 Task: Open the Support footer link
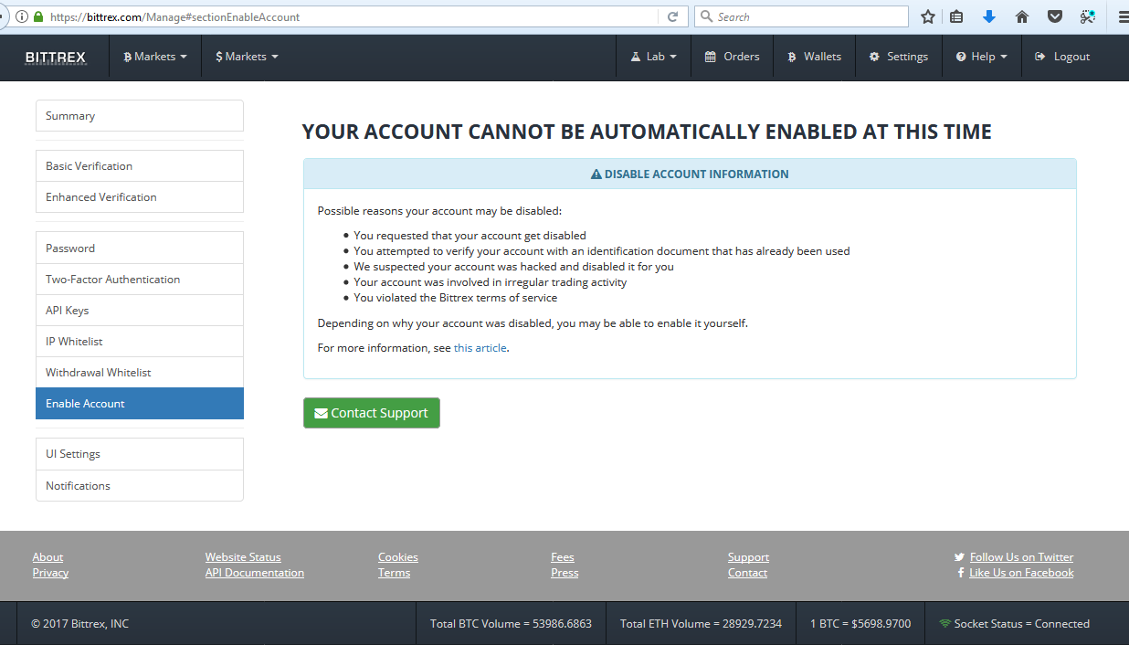[748, 557]
